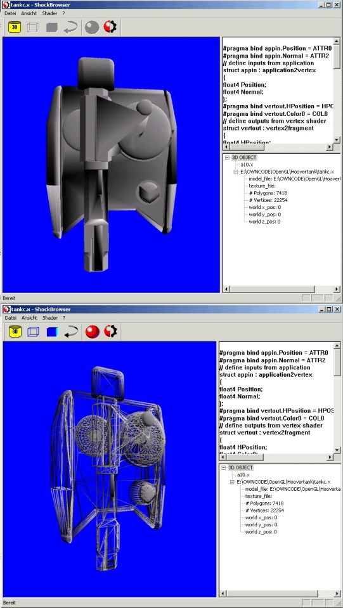This screenshot has width=343, height=608.
Task: Open the Datei menu in top window
Action: coord(10,13)
